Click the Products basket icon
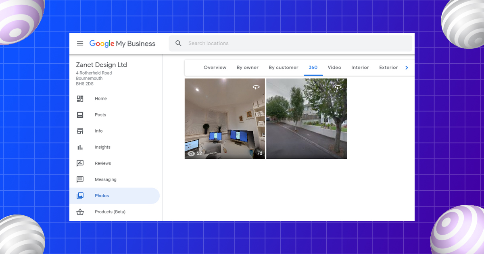Viewport: 484px width, 254px height. pos(80,212)
